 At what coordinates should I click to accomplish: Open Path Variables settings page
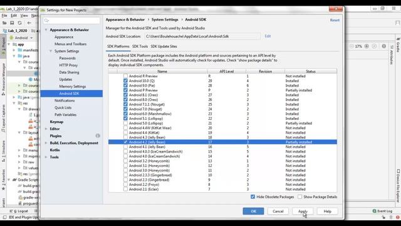pyautogui.click(x=65, y=115)
